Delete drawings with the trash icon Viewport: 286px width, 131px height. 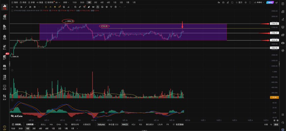tap(116, 7)
